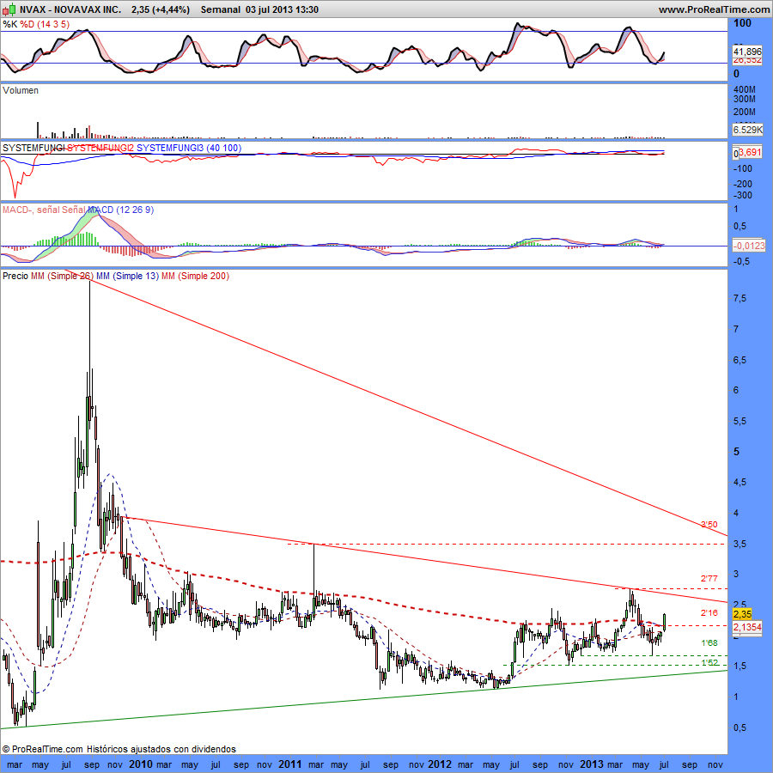Click the SYSTEMFUNGI indicator label
The image size is (773, 773).
[33, 148]
